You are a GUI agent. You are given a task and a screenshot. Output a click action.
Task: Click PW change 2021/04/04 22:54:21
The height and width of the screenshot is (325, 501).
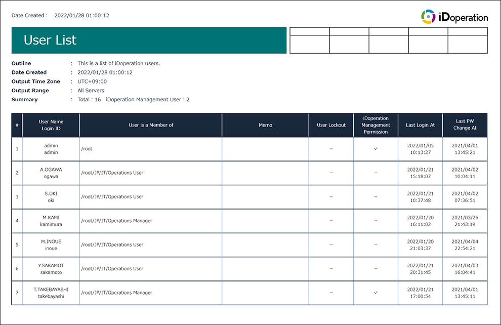coord(465,245)
